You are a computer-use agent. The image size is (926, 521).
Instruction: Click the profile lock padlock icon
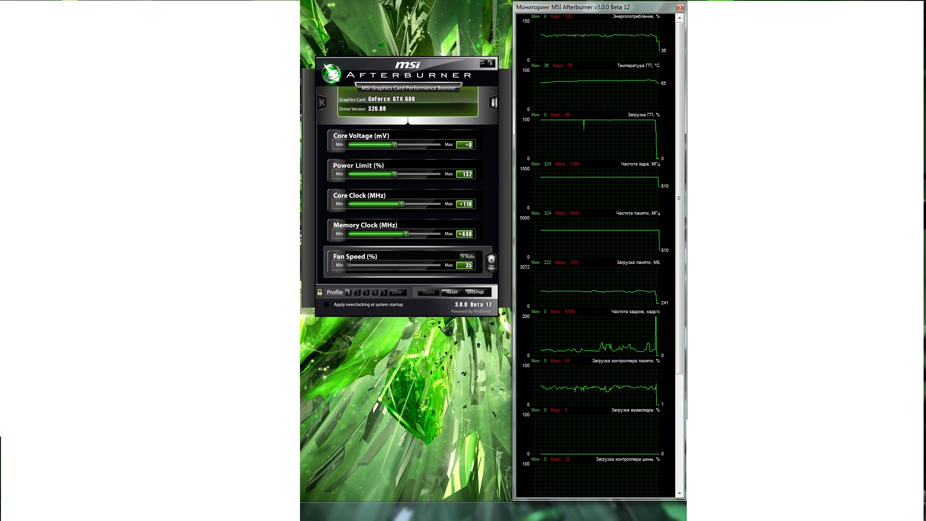pyautogui.click(x=320, y=292)
